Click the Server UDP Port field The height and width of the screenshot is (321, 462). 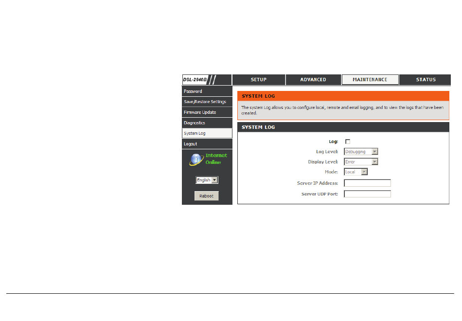tap(368, 194)
